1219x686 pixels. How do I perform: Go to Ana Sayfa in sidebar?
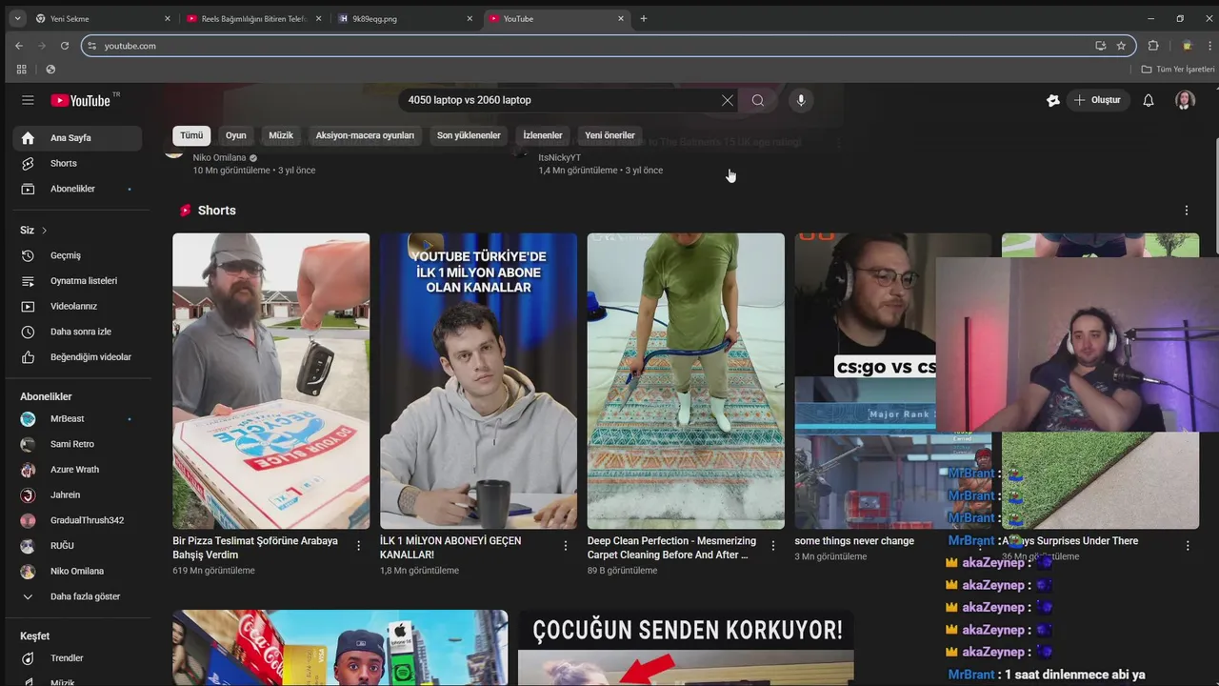coord(76,138)
